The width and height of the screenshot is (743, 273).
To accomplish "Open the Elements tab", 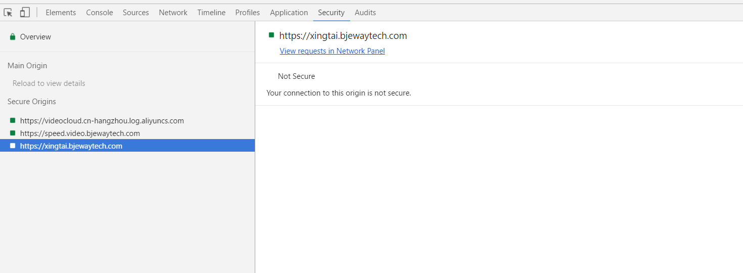I will [61, 13].
